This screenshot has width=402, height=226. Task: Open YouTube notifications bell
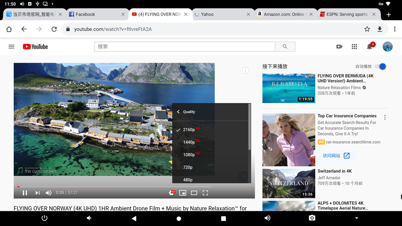(369, 46)
